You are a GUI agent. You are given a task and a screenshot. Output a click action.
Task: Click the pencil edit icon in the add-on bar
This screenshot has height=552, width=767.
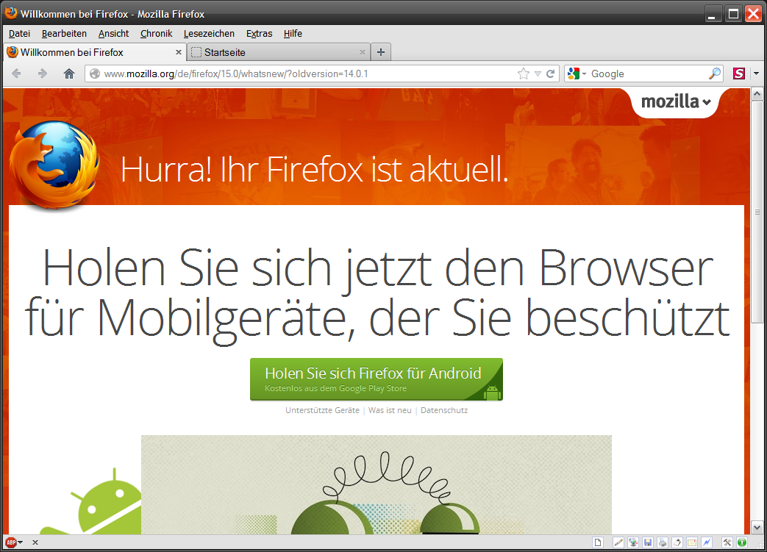pyautogui.click(x=618, y=542)
